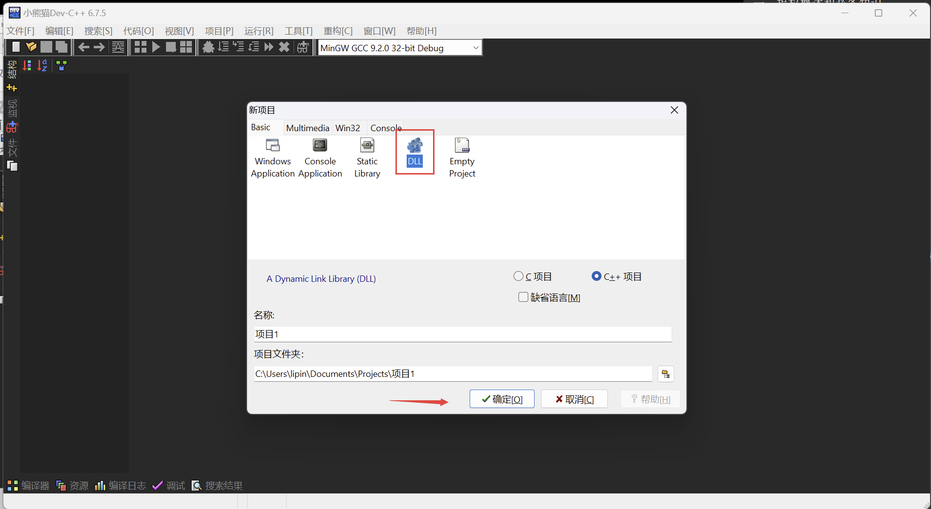Viewport: 931px width, 509px height.
Task: Click the Compile and Run toolbar icon
Action: click(x=171, y=47)
